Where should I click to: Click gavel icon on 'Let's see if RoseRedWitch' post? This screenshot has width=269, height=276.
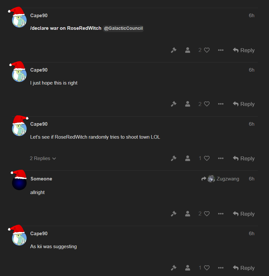click(x=174, y=158)
